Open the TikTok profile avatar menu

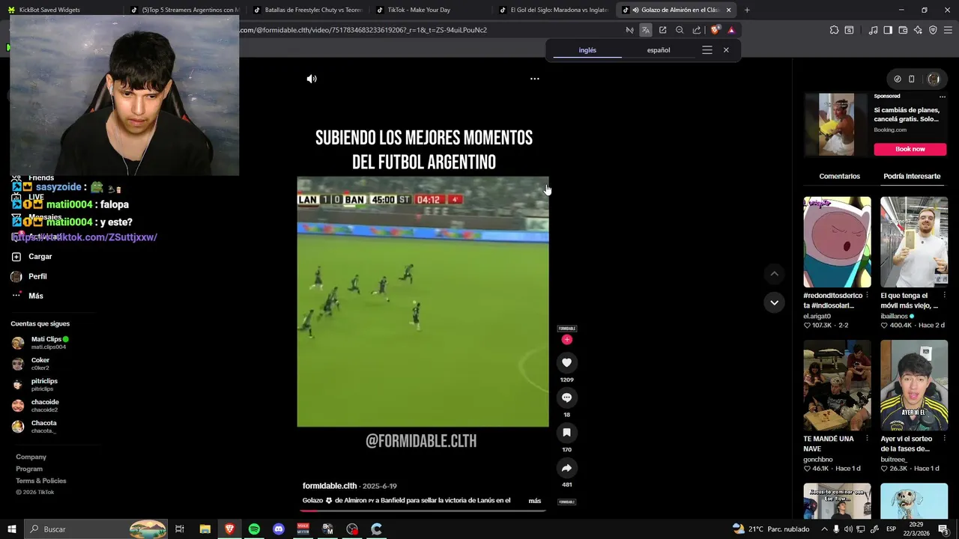[934, 79]
